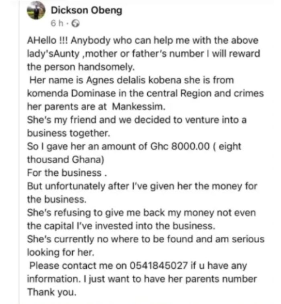Click the public globe privacy icon
The image size is (281, 304).
tap(75, 24)
